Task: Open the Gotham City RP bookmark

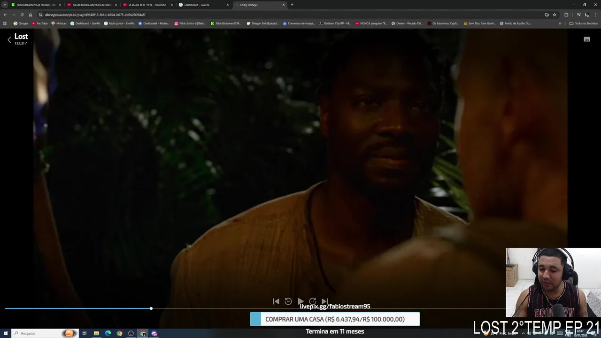Action: 335,23
